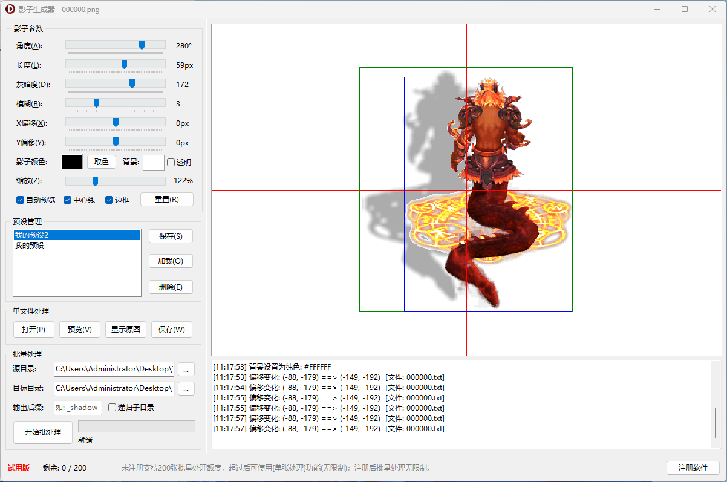The width and height of the screenshot is (727, 482).
Task: Click the 取色 color picker button
Action: (102, 162)
